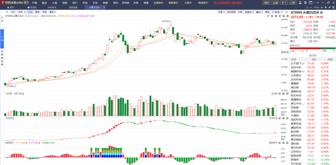Switch chart to 5分 period
The width and height of the screenshot is (336, 165).
(13, 12)
